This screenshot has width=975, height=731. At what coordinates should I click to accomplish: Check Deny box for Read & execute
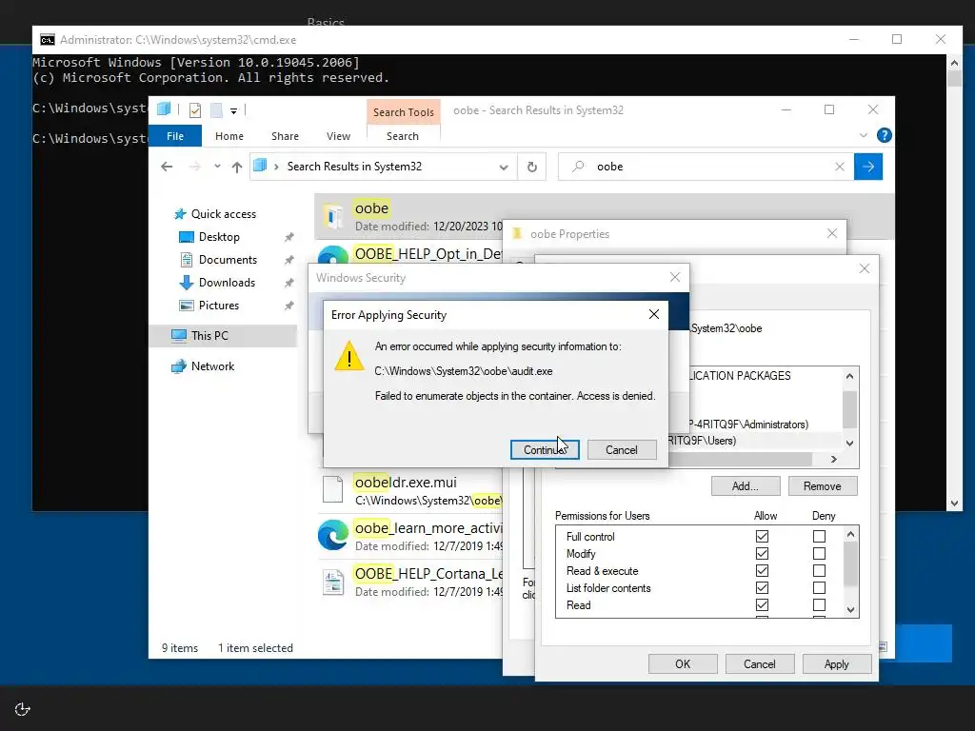click(819, 571)
